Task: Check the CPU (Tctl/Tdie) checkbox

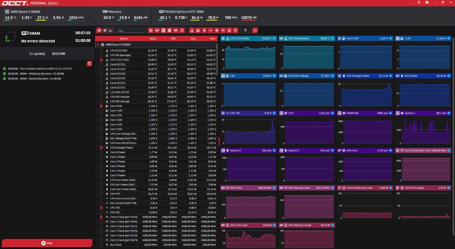Action: (101, 51)
